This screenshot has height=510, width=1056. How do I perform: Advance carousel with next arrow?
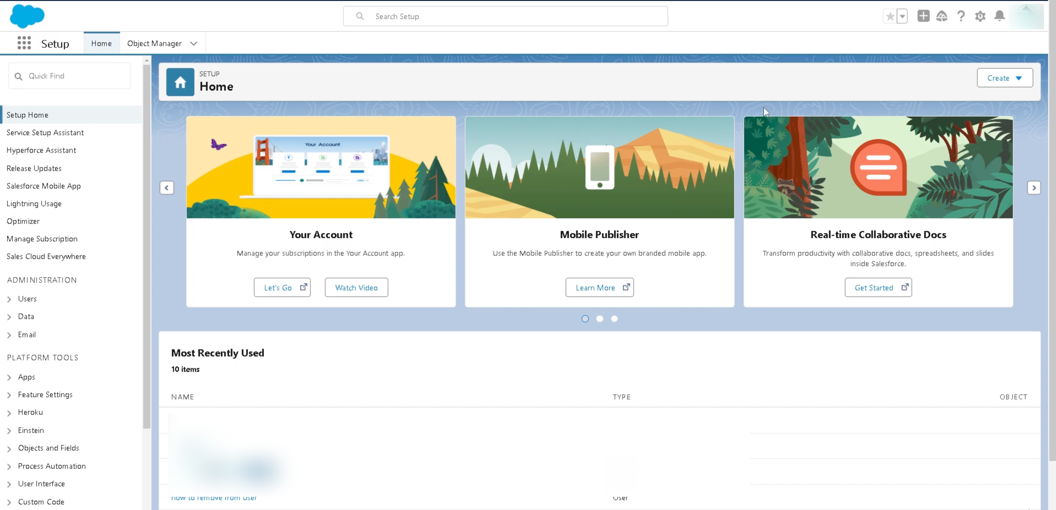click(x=1034, y=188)
